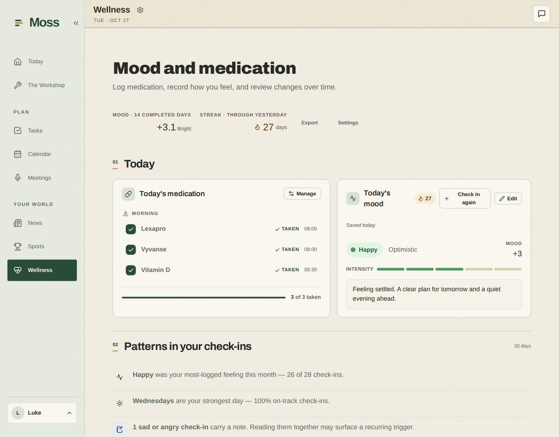Click the medication progress bar
The width and height of the screenshot is (559, 437).
[x=204, y=298]
